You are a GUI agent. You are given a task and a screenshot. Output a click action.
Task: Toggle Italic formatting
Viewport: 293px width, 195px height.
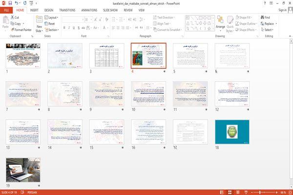pos(69,28)
